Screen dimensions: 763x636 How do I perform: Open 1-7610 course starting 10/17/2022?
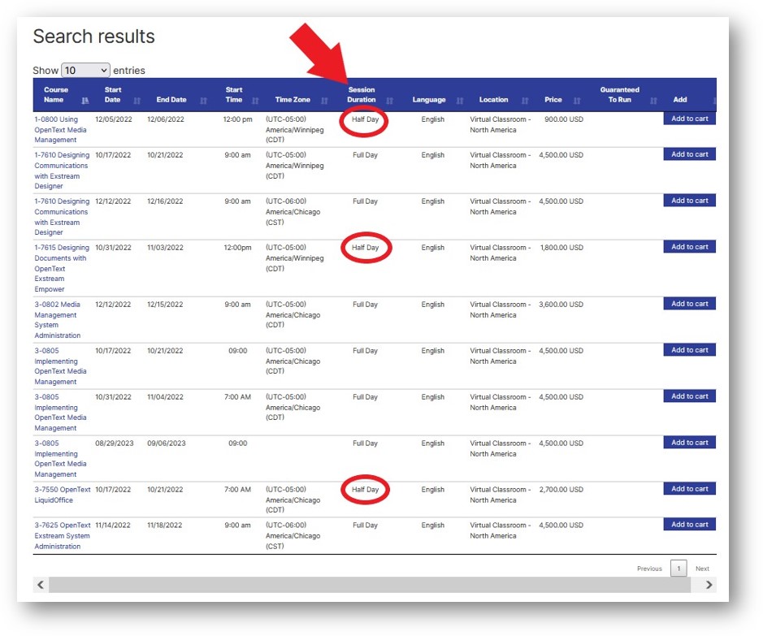point(62,171)
